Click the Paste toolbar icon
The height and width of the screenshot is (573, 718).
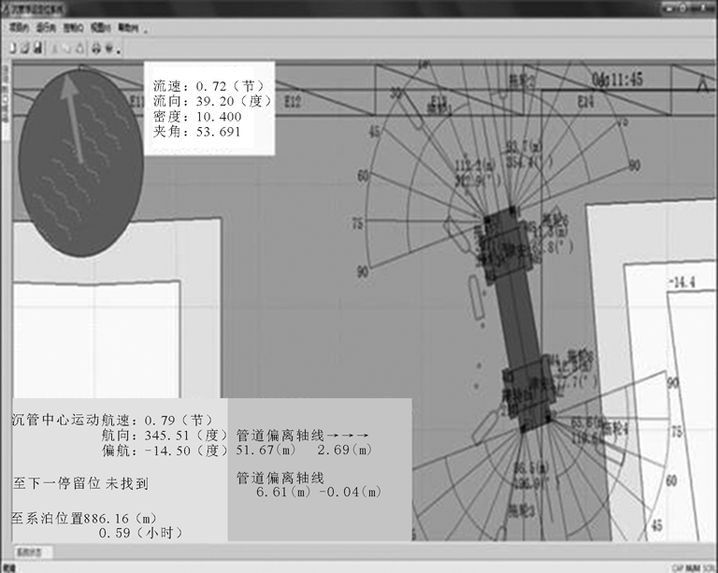click(79, 47)
